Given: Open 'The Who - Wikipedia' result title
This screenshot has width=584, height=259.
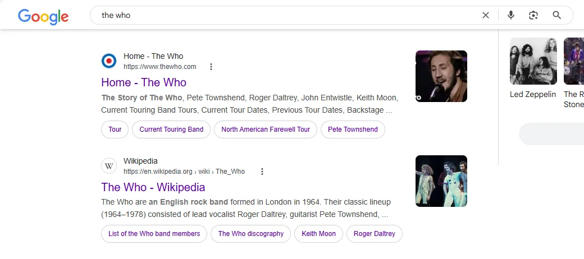Looking at the screenshot, I should pos(153,187).
